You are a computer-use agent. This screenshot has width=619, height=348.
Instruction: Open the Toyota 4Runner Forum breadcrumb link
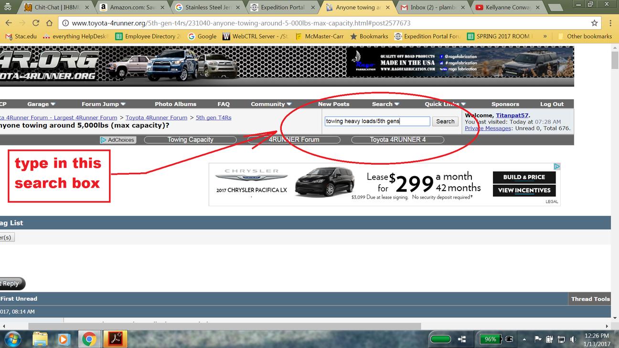(156, 117)
